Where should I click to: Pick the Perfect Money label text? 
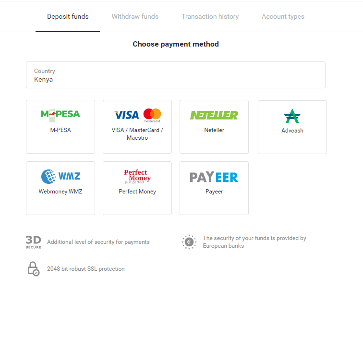(x=137, y=192)
